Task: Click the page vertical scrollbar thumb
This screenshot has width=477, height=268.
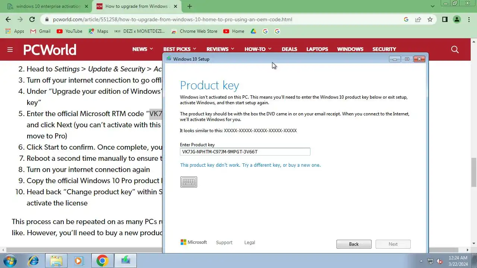Action: point(474,172)
